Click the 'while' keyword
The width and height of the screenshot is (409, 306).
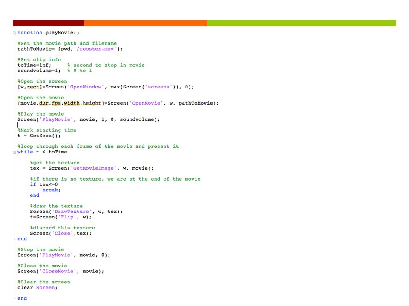click(x=25, y=152)
